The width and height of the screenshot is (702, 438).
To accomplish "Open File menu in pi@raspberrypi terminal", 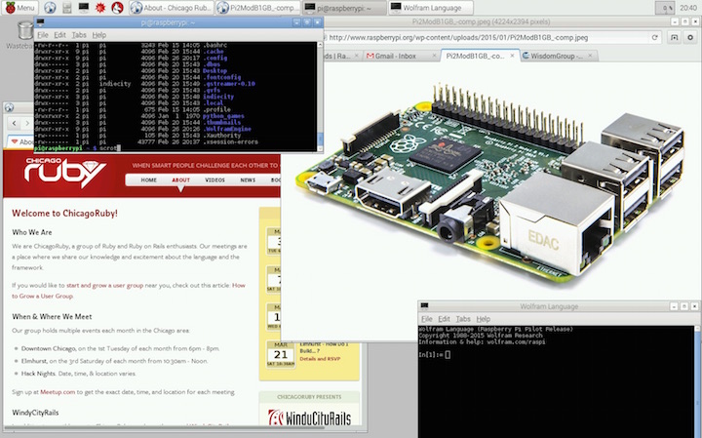I will click(43, 35).
